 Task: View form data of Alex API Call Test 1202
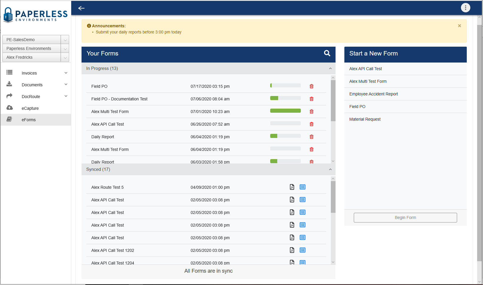(303, 250)
